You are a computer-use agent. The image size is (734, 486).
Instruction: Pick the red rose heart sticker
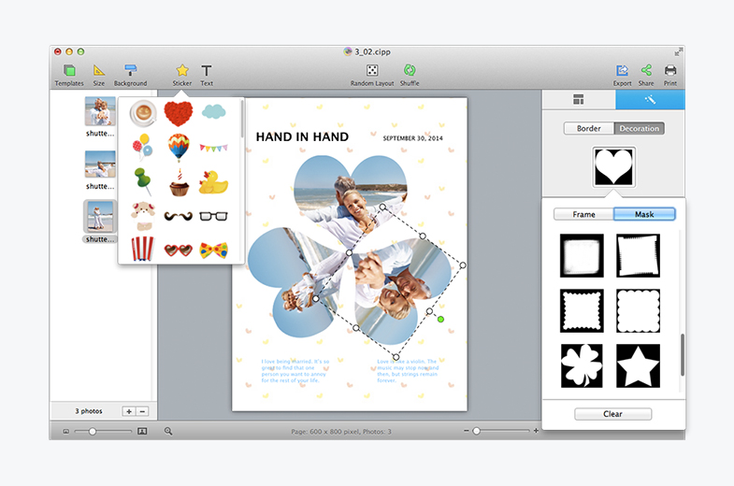pyautogui.click(x=179, y=113)
